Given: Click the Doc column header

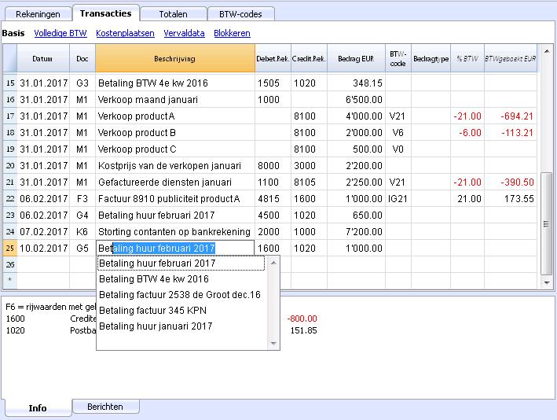Looking at the screenshot, I should pos(82,59).
